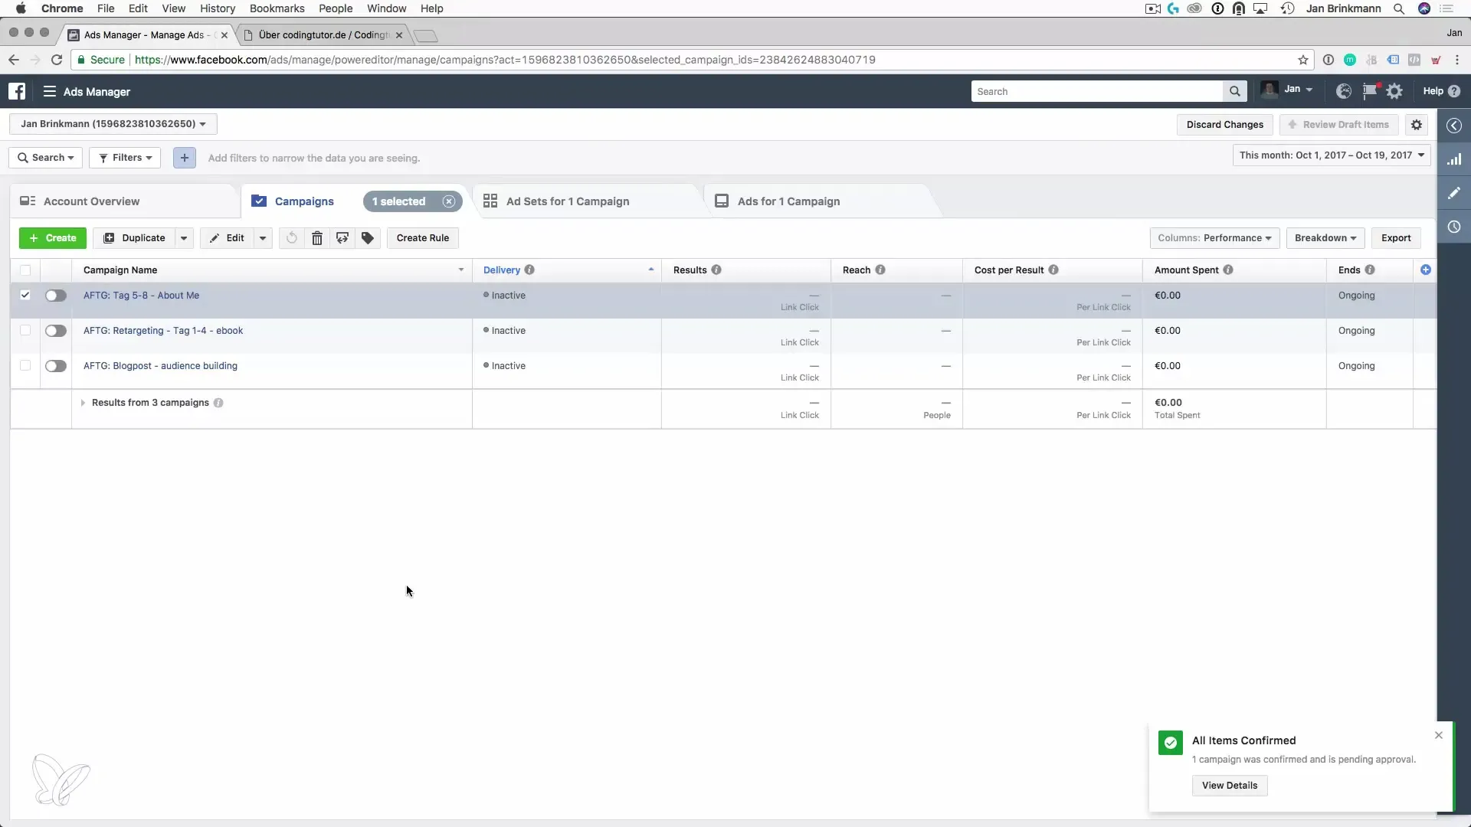Switch to Über codingtutor.de browser tab
The width and height of the screenshot is (1471, 827).
pyautogui.click(x=323, y=35)
